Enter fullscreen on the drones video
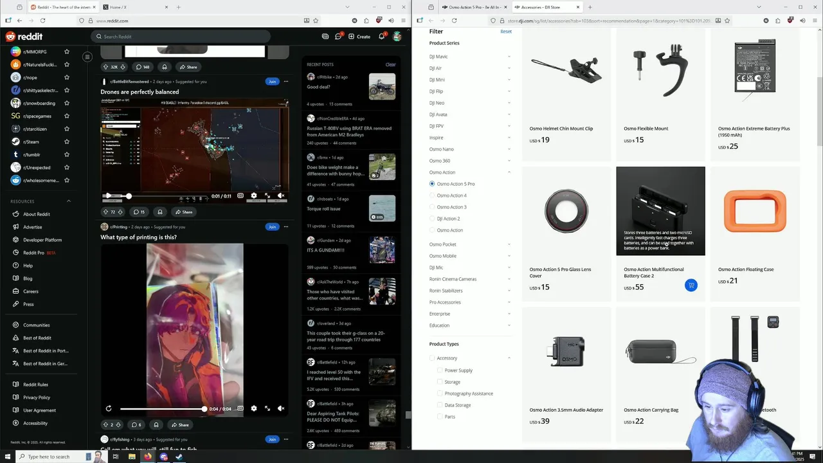 click(267, 195)
